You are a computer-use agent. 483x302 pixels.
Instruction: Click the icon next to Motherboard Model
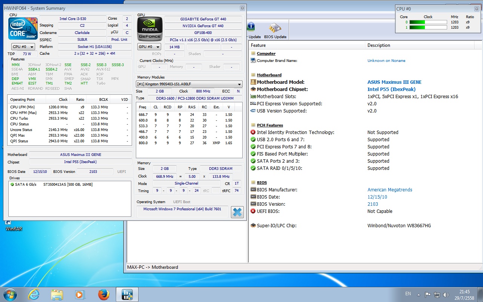(253, 82)
